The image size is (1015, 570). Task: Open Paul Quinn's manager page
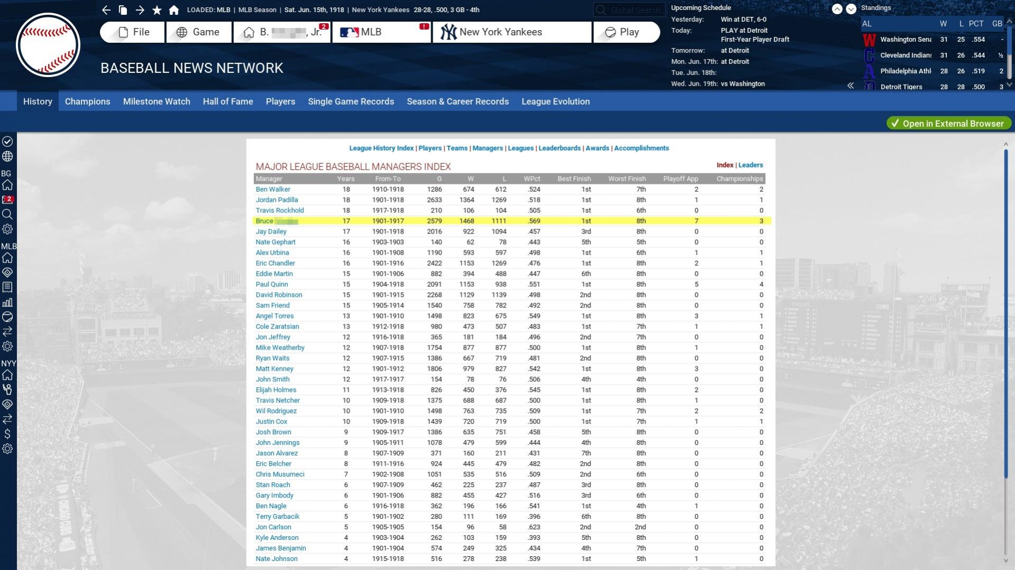[x=272, y=285]
